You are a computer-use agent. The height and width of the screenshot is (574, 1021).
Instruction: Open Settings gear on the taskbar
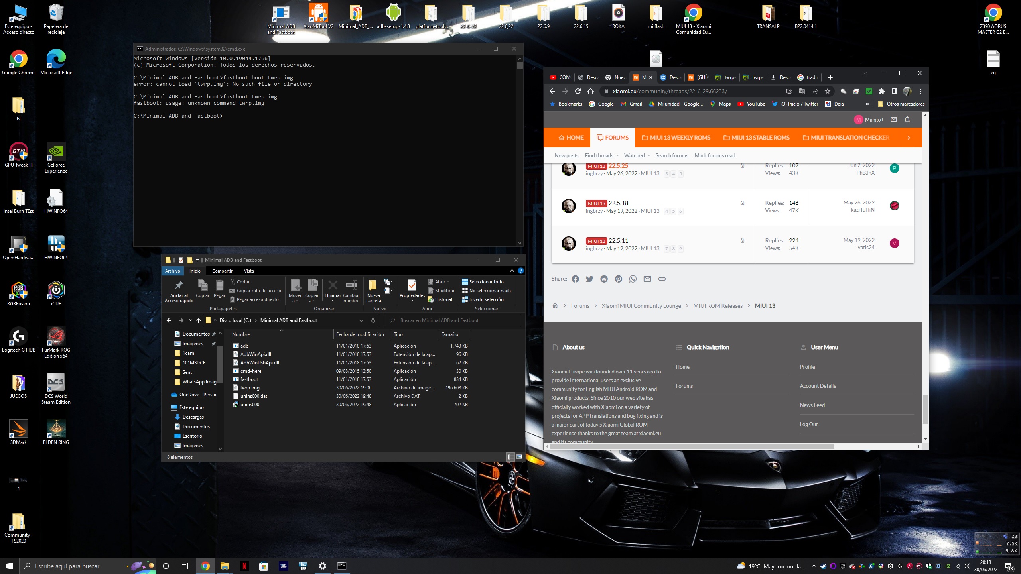click(322, 566)
